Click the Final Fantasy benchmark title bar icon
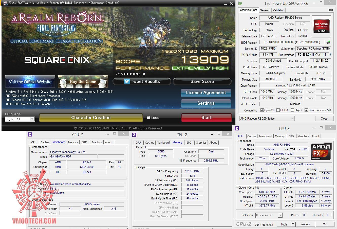 tap(5, 3)
